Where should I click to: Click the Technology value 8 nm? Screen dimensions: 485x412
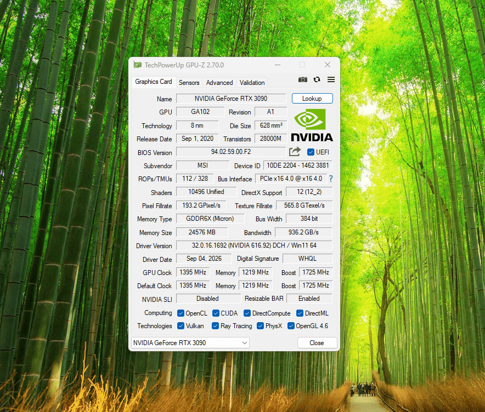(x=198, y=125)
